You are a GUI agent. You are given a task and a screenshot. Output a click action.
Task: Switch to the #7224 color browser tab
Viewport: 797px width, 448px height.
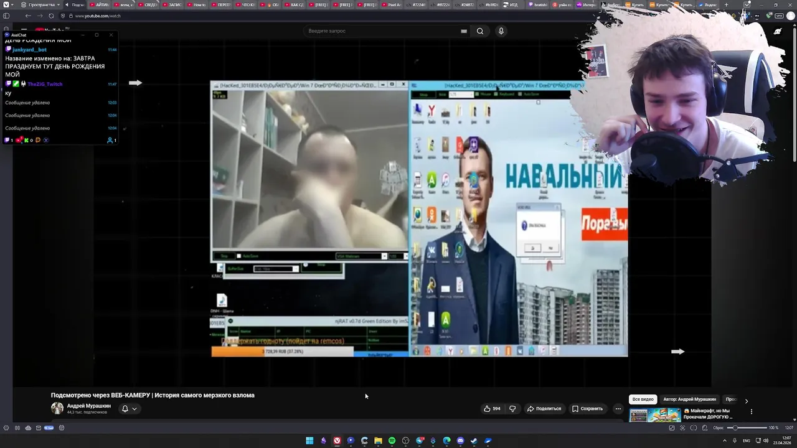pyautogui.click(x=415, y=4)
